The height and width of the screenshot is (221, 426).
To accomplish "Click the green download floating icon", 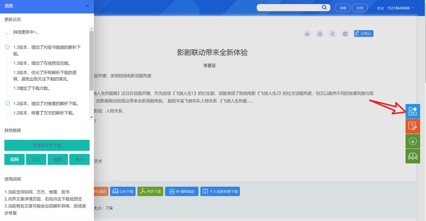I will tap(413, 141).
